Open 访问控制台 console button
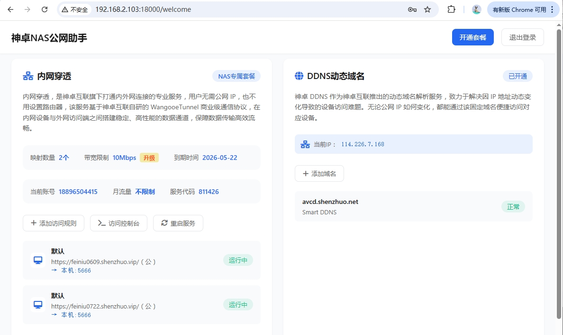 pos(118,223)
